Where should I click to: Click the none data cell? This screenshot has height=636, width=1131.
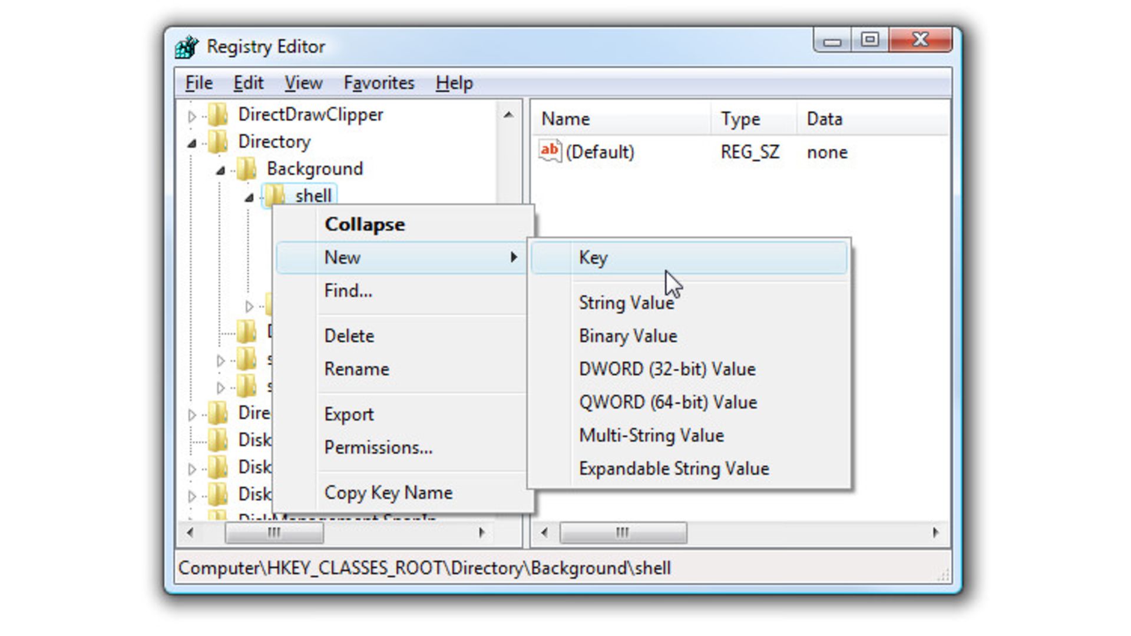coord(827,152)
